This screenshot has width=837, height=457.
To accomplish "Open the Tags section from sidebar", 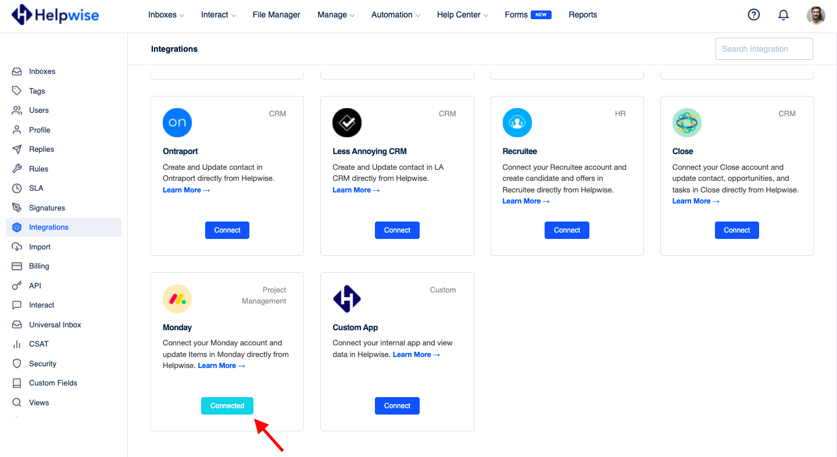I will 18,91.
